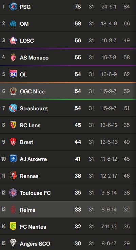Click the OGC Nice eagle crest
The height and width of the screenshot is (250, 136).
[x=13, y=91]
